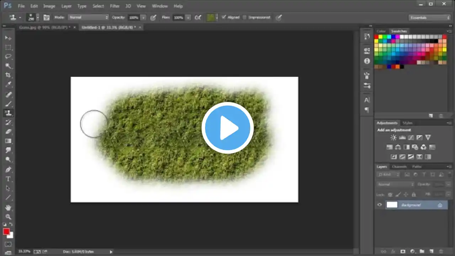
Task: Select the Eraser tool
Action: (x=8, y=132)
